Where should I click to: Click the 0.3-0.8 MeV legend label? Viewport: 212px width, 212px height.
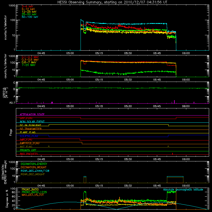pos(30,60)
